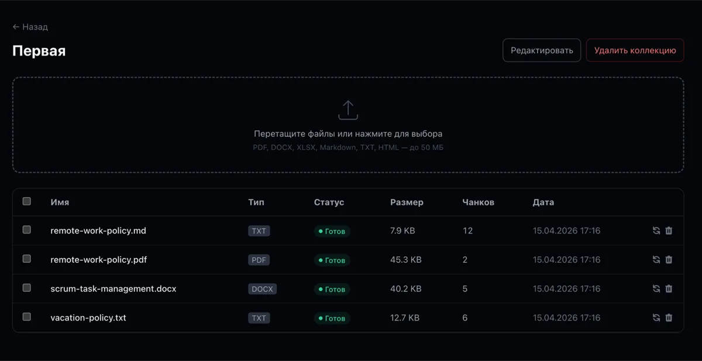Screen dimensions: 702x361
Task: Select the scrum-task-management.docx row checkbox
Action: 27,288
